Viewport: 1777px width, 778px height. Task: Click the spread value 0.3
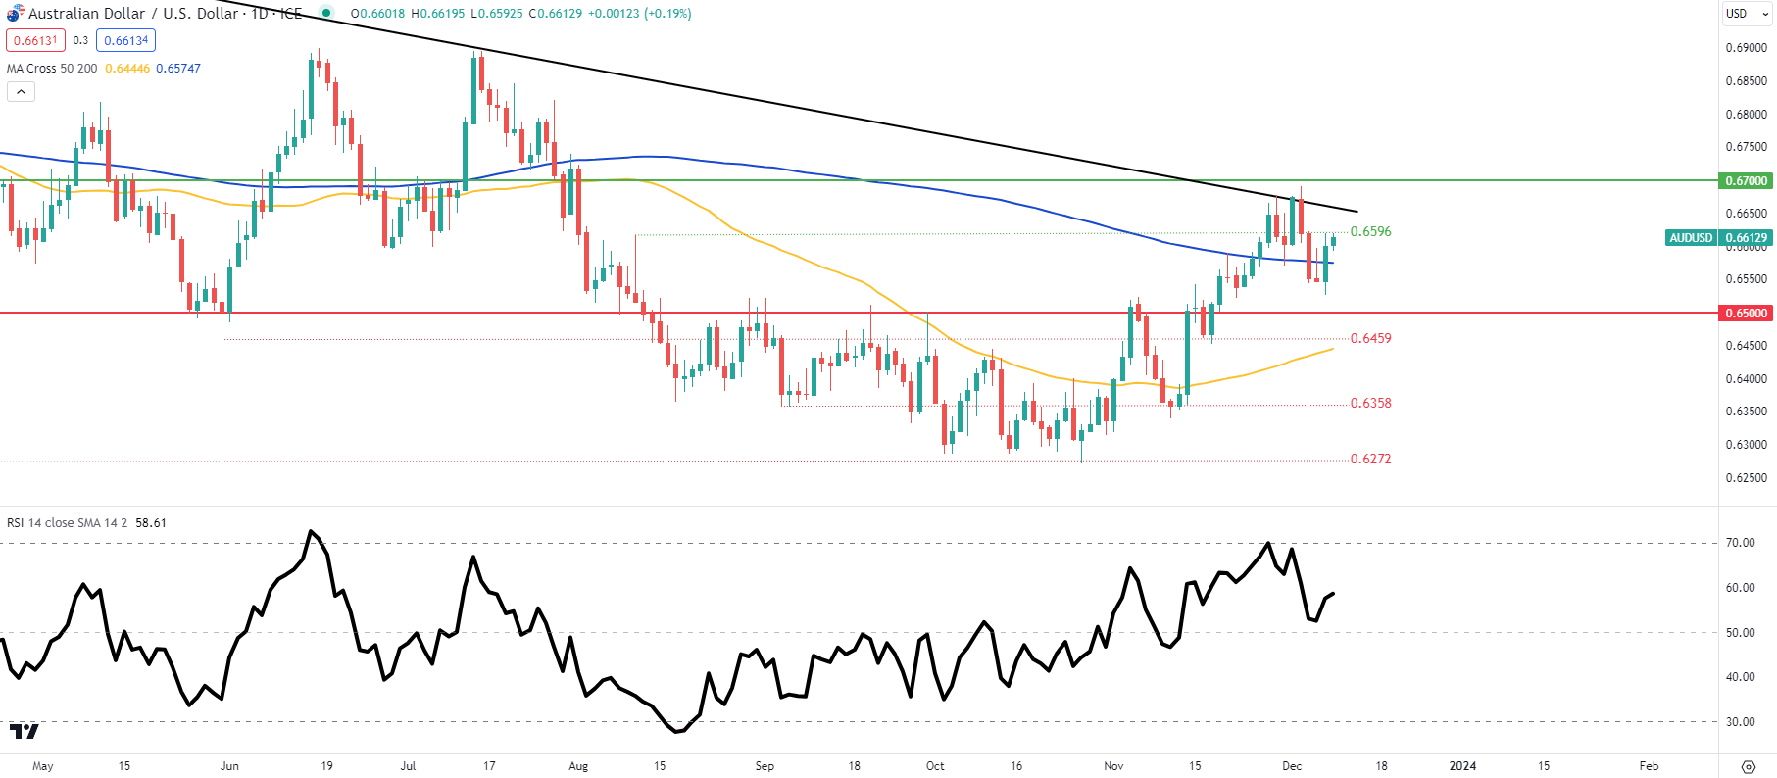coord(80,40)
